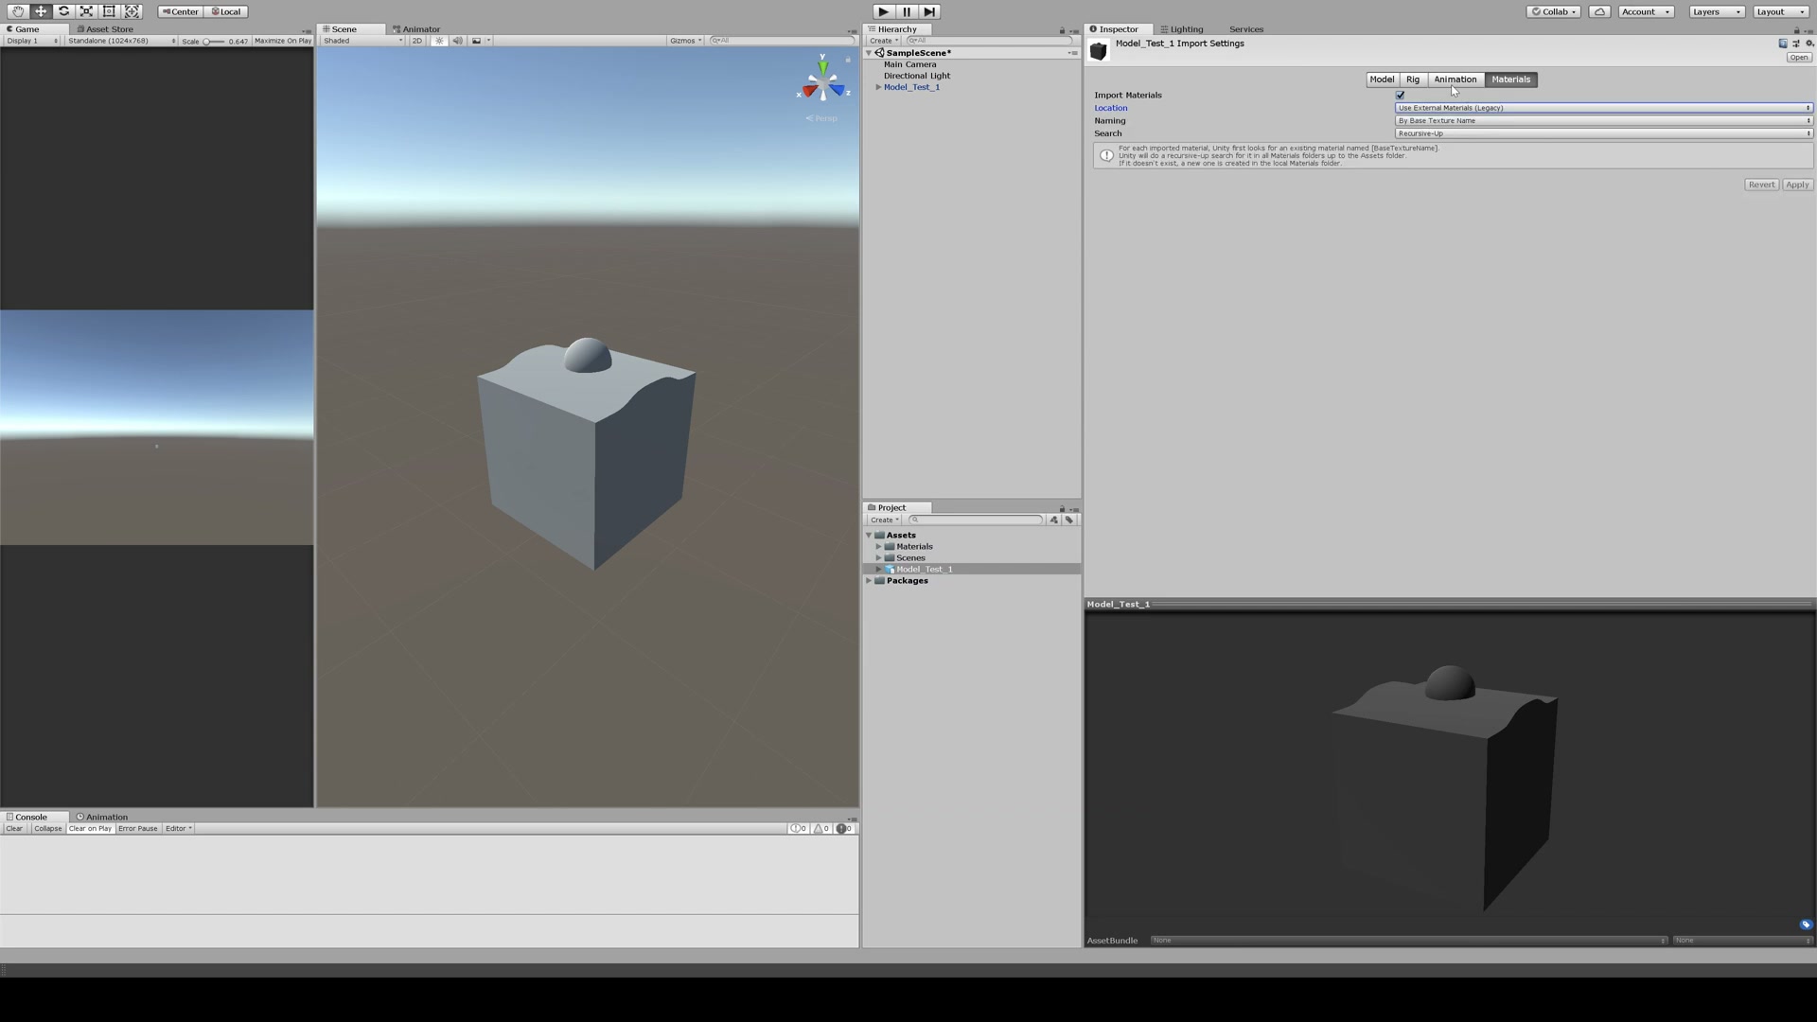Open the Animator tab
The height and width of the screenshot is (1022, 1817).
(x=416, y=29)
